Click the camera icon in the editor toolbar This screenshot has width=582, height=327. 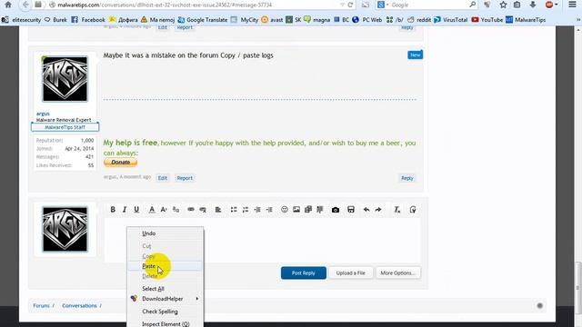pyautogui.click(x=336, y=210)
